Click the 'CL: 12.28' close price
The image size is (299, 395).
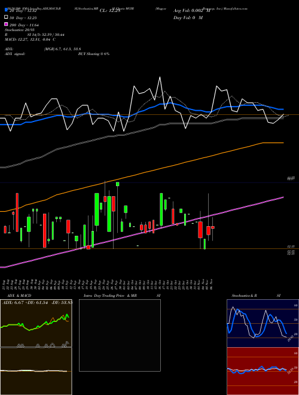pyautogui.click(x=110, y=11)
